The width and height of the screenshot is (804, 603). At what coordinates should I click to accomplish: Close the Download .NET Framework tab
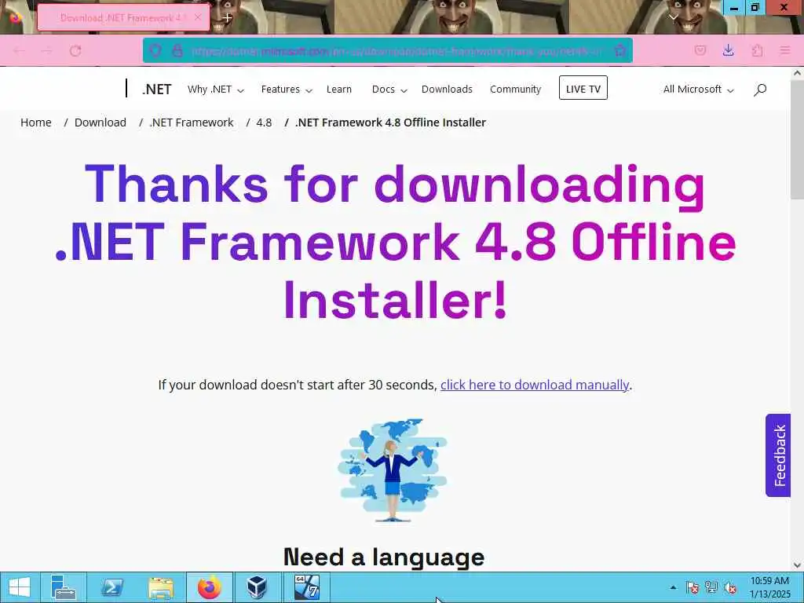coord(198,17)
